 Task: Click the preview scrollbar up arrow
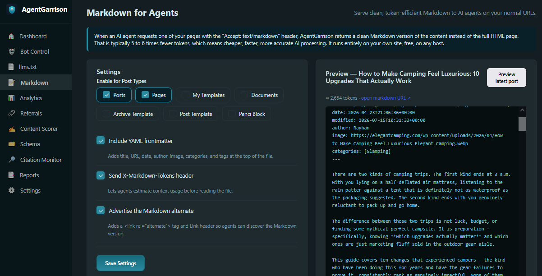tap(522, 110)
